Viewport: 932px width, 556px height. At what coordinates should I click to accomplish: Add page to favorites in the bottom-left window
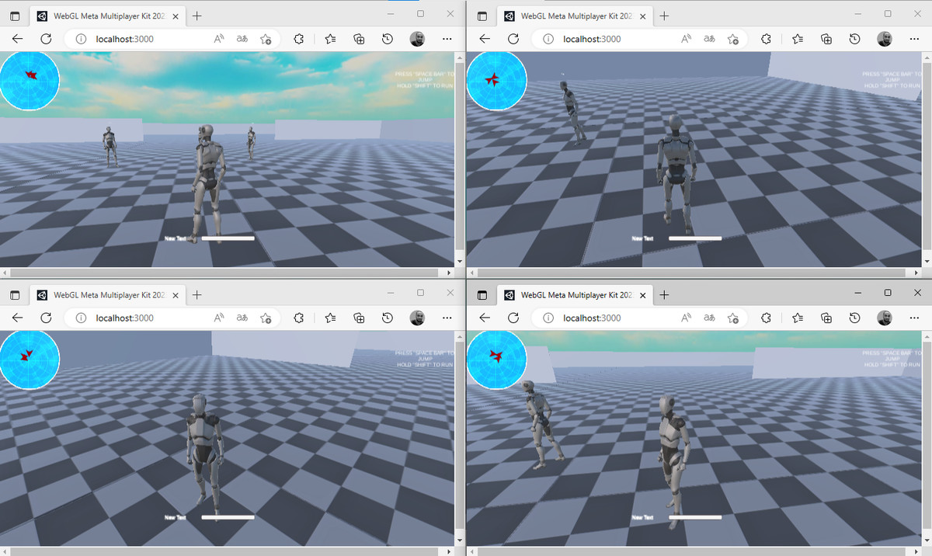click(x=266, y=318)
